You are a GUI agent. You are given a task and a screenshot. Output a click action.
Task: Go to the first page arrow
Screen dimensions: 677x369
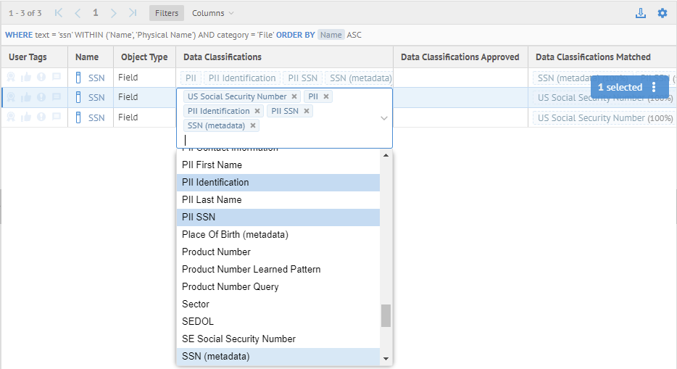point(59,13)
